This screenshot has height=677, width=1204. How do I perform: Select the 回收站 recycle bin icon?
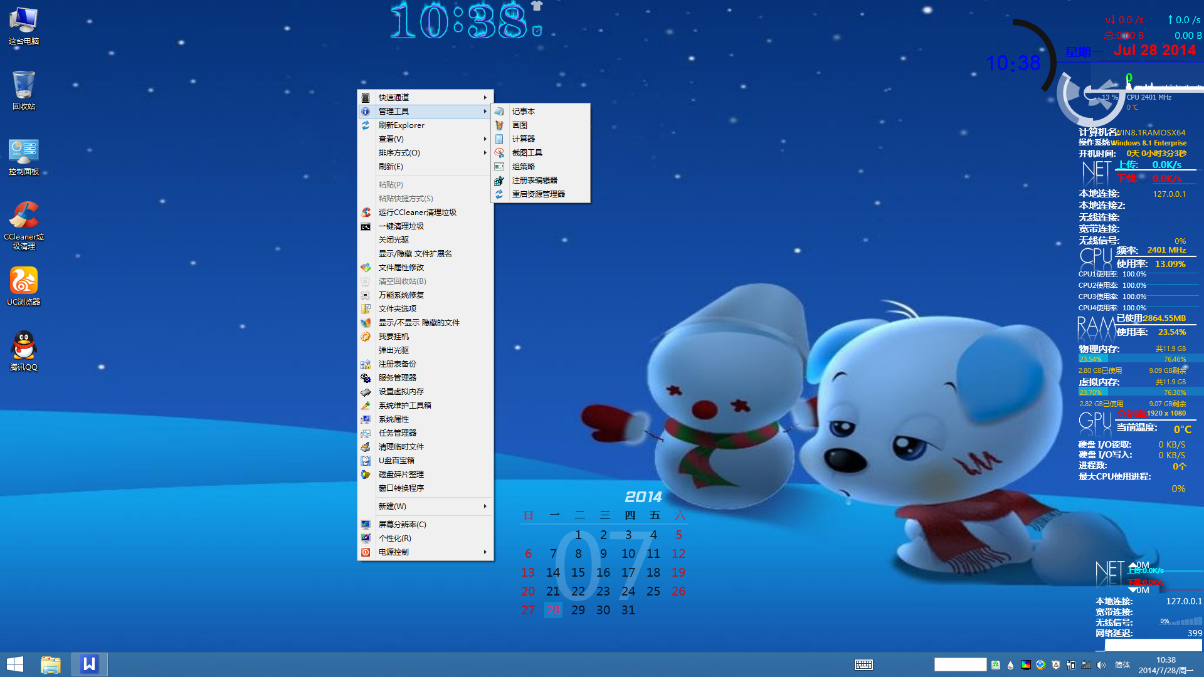pyautogui.click(x=24, y=91)
